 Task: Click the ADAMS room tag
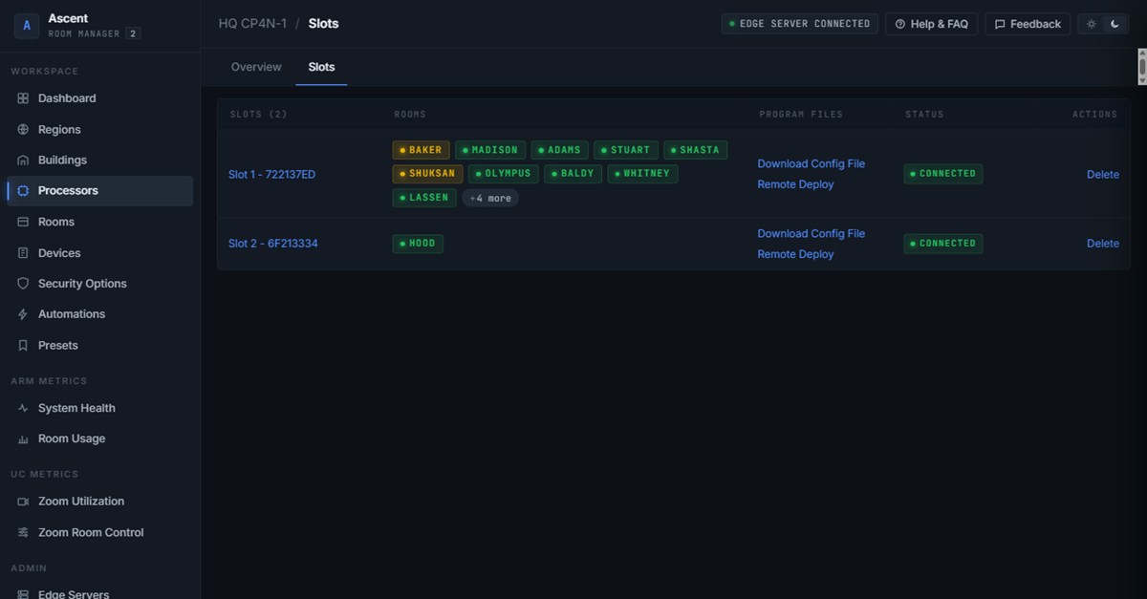559,150
